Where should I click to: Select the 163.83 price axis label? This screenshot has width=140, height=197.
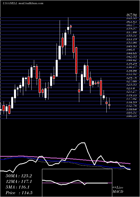point(131,22)
